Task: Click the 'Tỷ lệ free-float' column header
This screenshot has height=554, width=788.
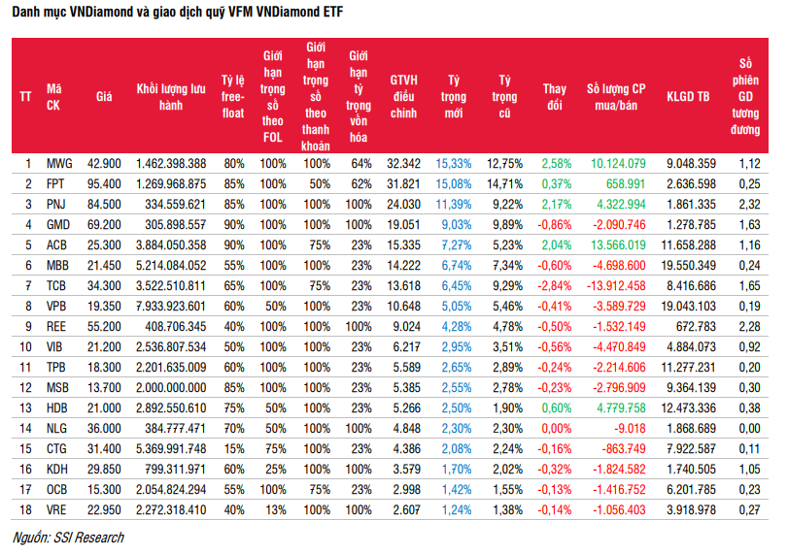Action: (x=233, y=96)
